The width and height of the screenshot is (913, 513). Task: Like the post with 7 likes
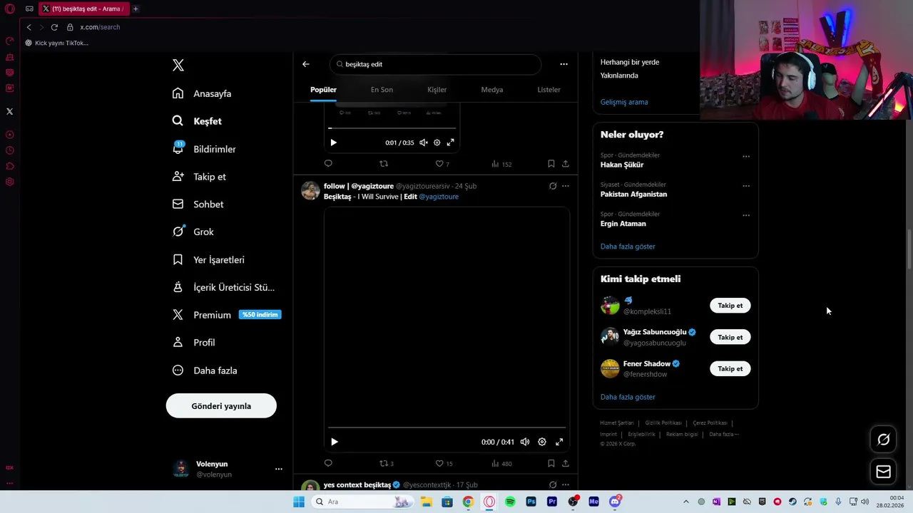pyautogui.click(x=442, y=164)
